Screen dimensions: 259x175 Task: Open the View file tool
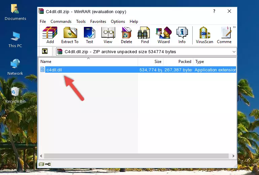pyautogui.click(x=108, y=35)
